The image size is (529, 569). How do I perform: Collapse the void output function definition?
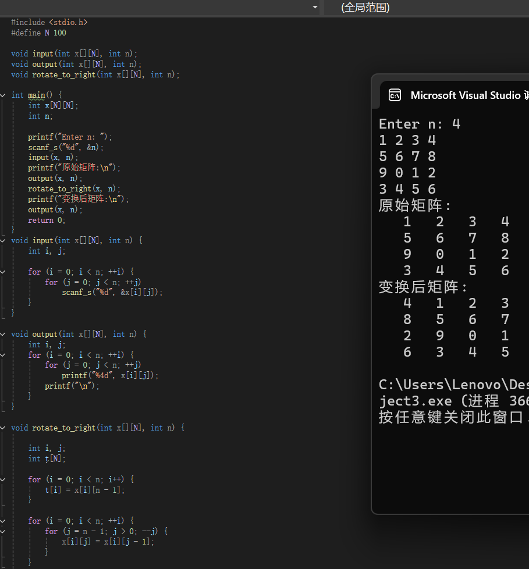pos(3,334)
